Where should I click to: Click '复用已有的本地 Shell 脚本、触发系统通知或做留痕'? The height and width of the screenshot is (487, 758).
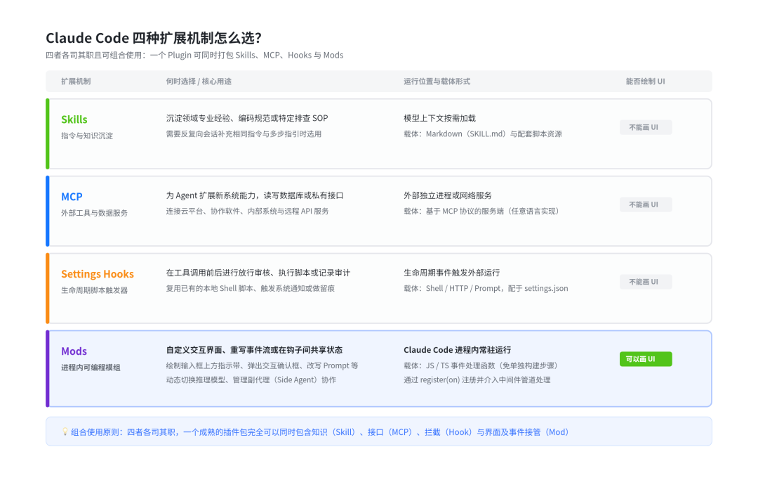point(251,289)
